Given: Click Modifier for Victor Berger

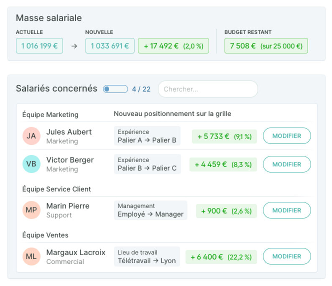Looking at the screenshot, I should tap(287, 164).
